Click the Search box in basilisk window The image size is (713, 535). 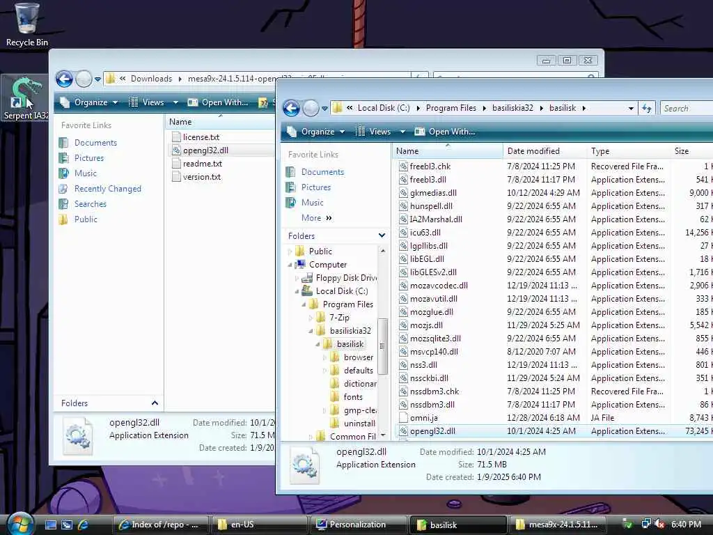(687, 108)
